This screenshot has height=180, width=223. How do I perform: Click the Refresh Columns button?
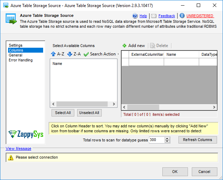tap(198, 140)
